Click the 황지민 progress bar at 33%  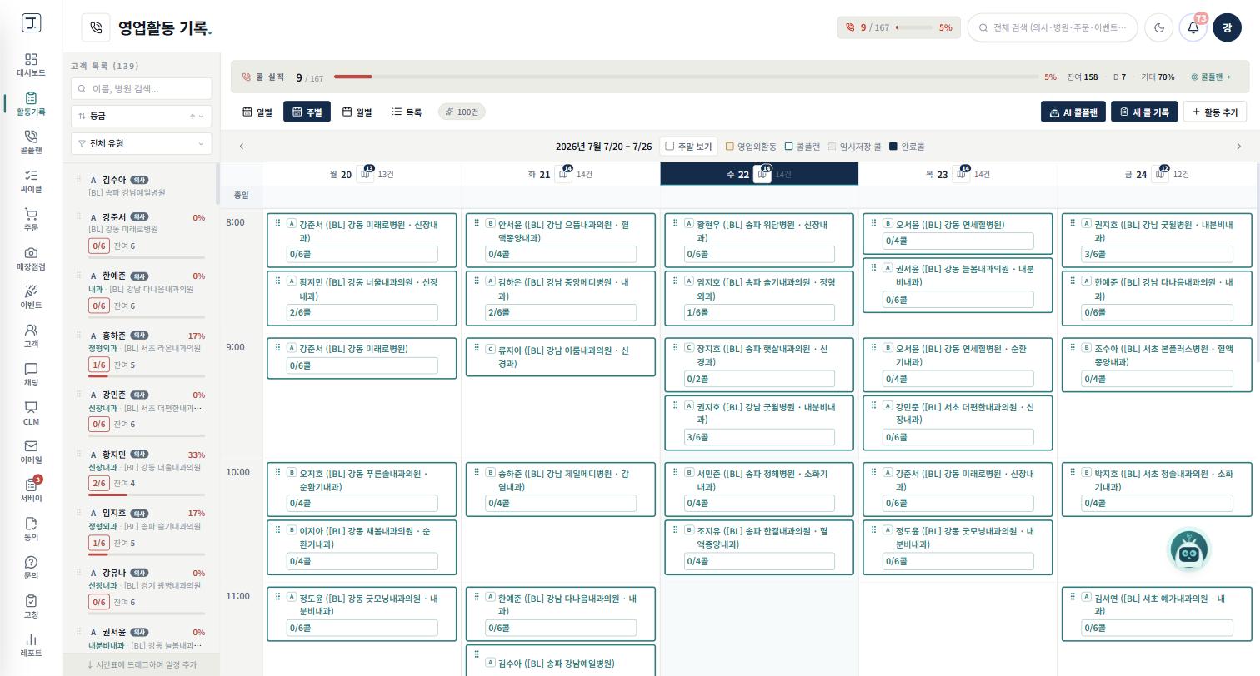pyautogui.click(x=147, y=495)
